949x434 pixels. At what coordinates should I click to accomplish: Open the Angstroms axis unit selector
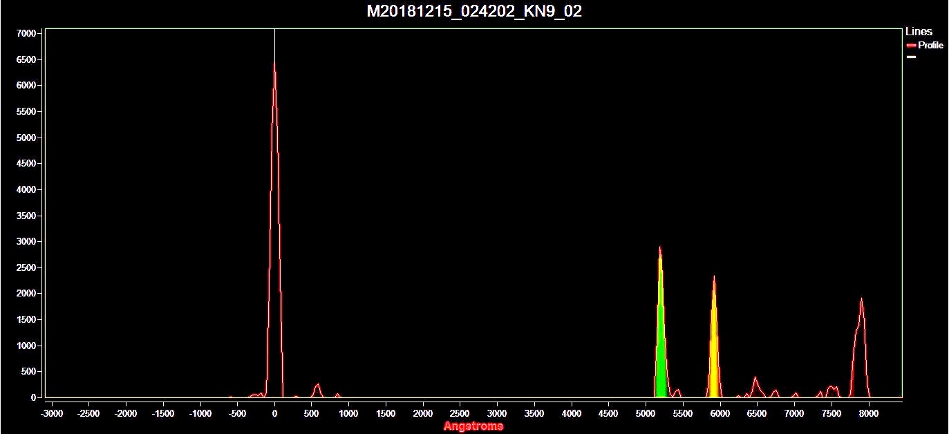click(x=474, y=426)
